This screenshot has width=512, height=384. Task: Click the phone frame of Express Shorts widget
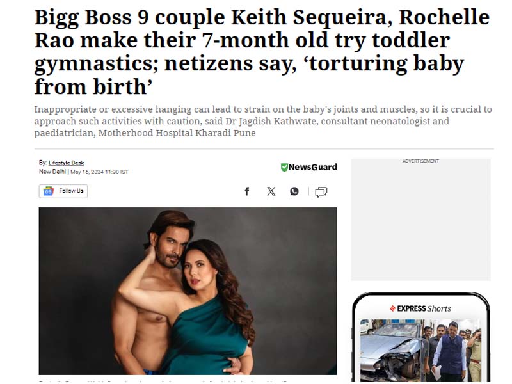pyautogui.click(x=421, y=337)
